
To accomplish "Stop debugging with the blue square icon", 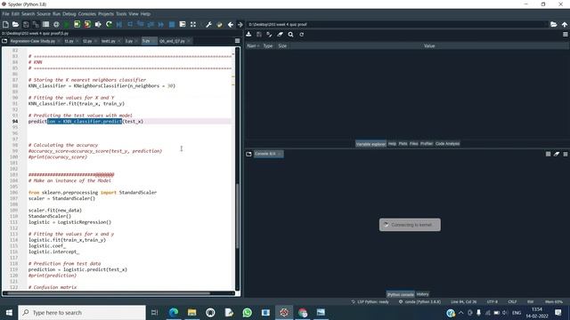I will click(x=172, y=24).
